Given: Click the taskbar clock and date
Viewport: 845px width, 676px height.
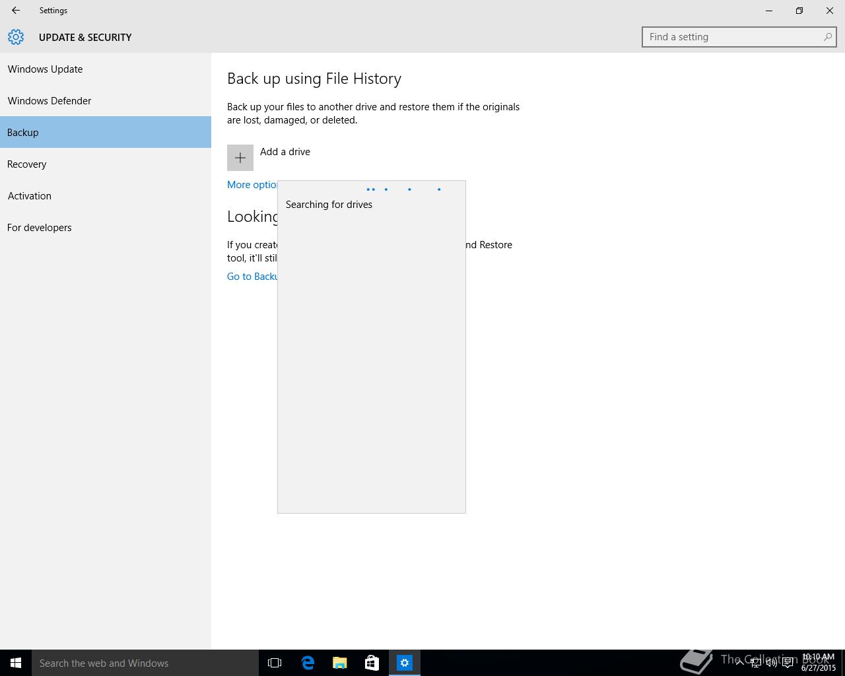Looking at the screenshot, I should pos(819,663).
